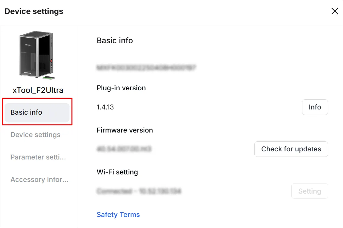Viewport: 343px width, 228px height.
Task: Click the Basic info heading
Action: coord(115,41)
